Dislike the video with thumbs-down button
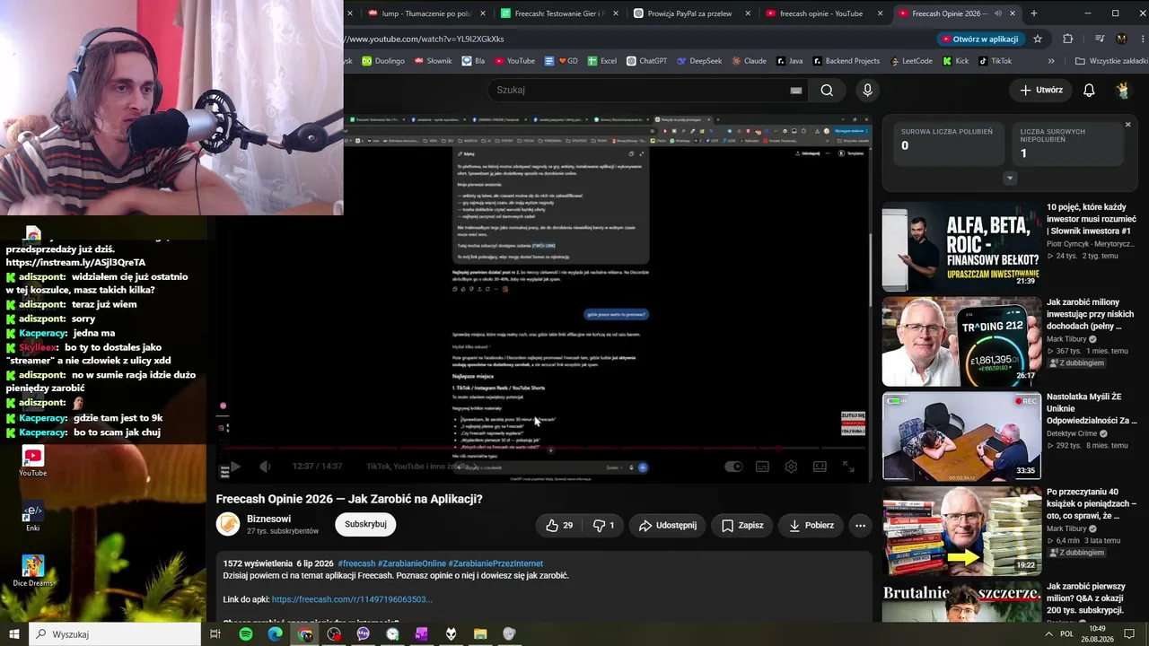The width and height of the screenshot is (1149, 646). tap(604, 525)
